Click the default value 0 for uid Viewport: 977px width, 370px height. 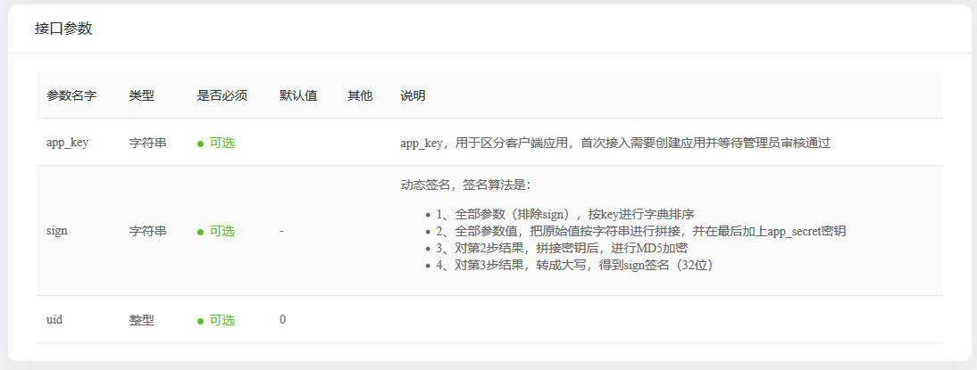pos(282,320)
